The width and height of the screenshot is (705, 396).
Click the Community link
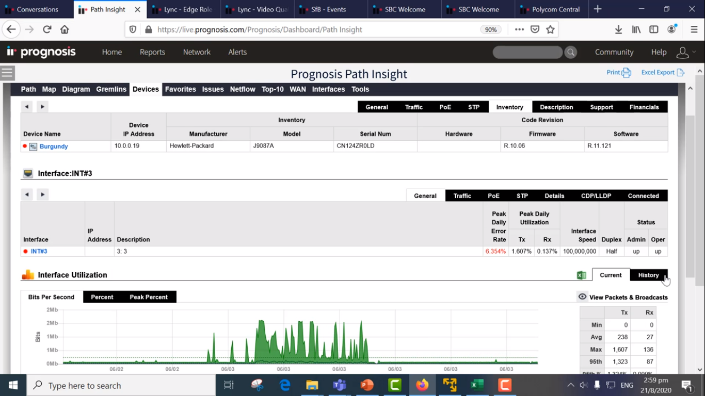614,52
